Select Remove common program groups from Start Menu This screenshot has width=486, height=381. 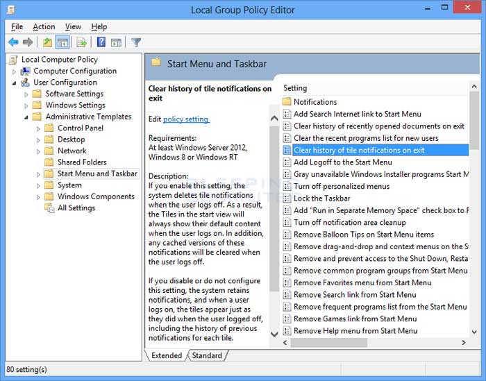click(380, 271)
